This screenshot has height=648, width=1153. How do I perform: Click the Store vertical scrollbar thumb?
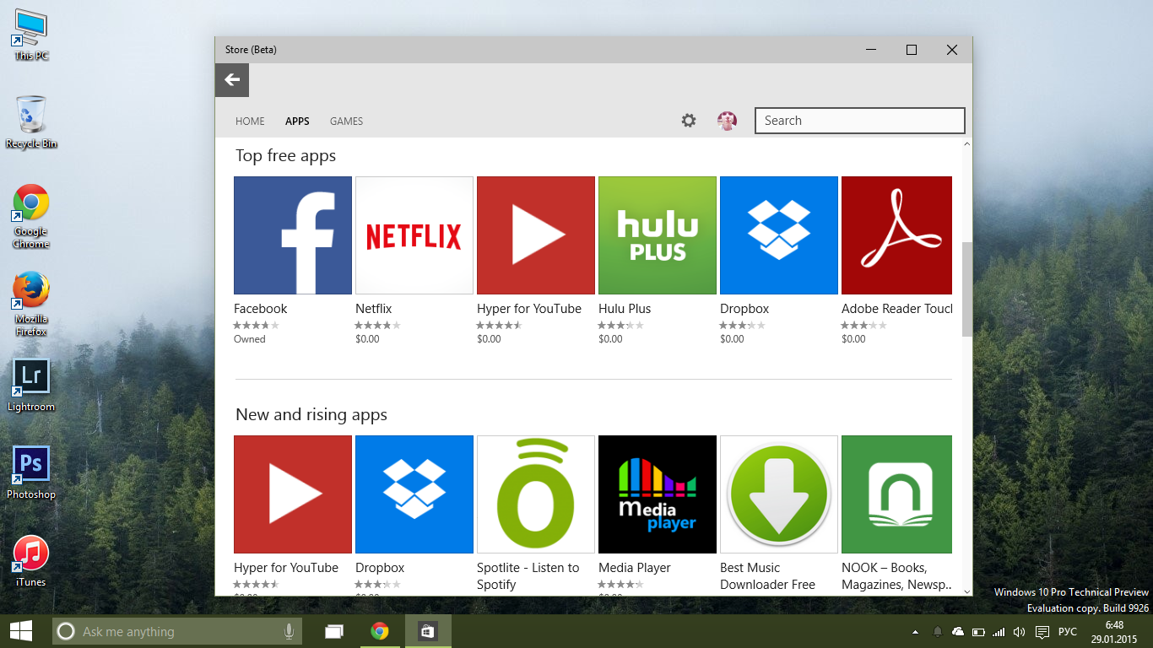click(x=967, y=289)
